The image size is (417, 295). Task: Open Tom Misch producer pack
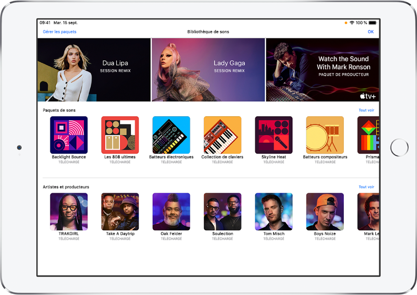tap(273, 212)
